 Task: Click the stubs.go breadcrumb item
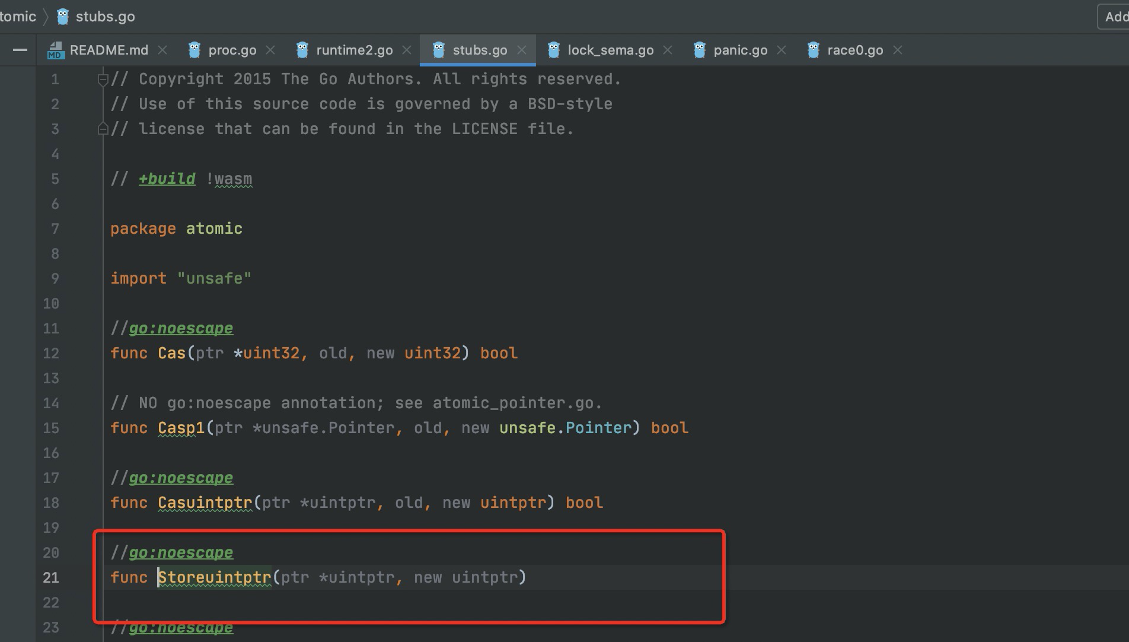click(105, 17)
